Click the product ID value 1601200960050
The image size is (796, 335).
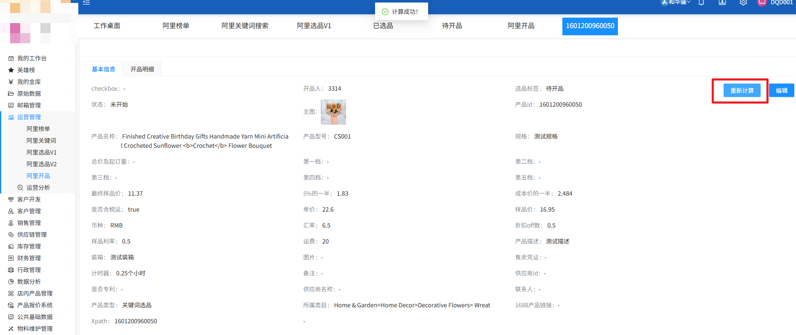click(561, 105)
